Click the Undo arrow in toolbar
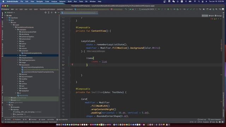226x127 pixels. pos(200,9)
